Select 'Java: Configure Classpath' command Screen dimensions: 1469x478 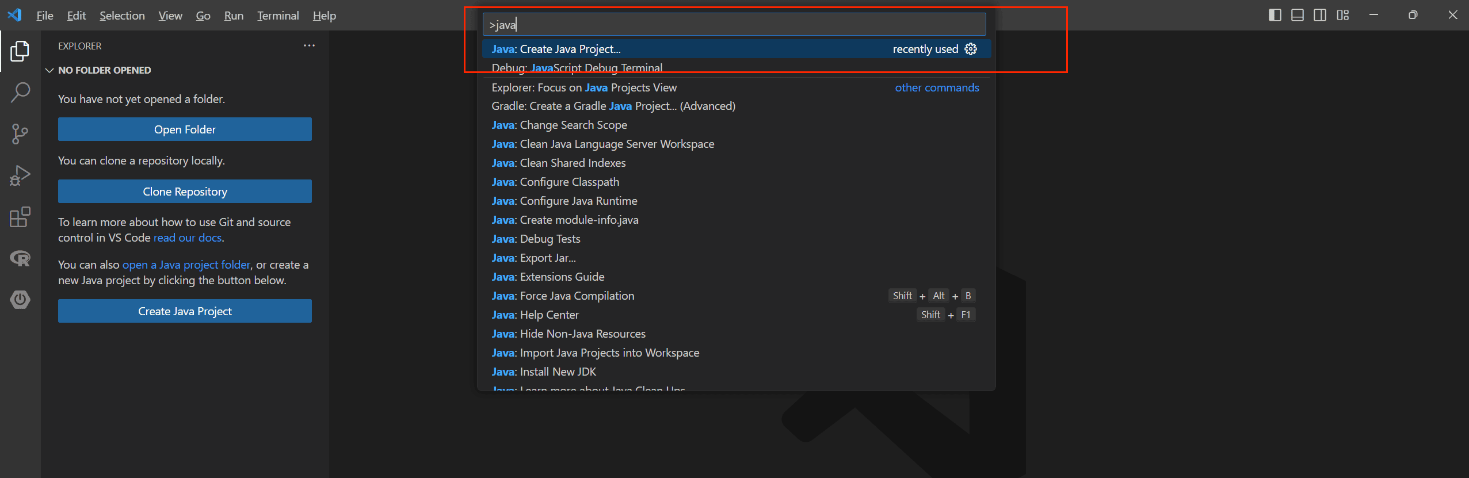pyautogui.click(x=737, y=182)
